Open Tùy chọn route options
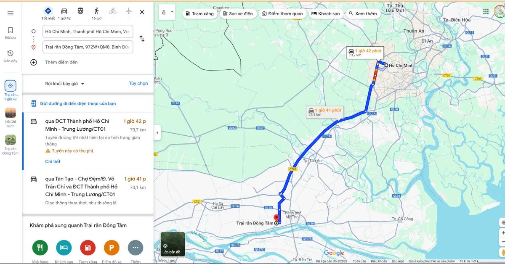505x264 pixels. [138, 83]
